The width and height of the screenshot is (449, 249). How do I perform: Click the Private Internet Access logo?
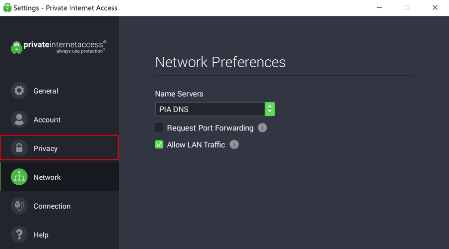pyautogui.click(x=58, y=47)
